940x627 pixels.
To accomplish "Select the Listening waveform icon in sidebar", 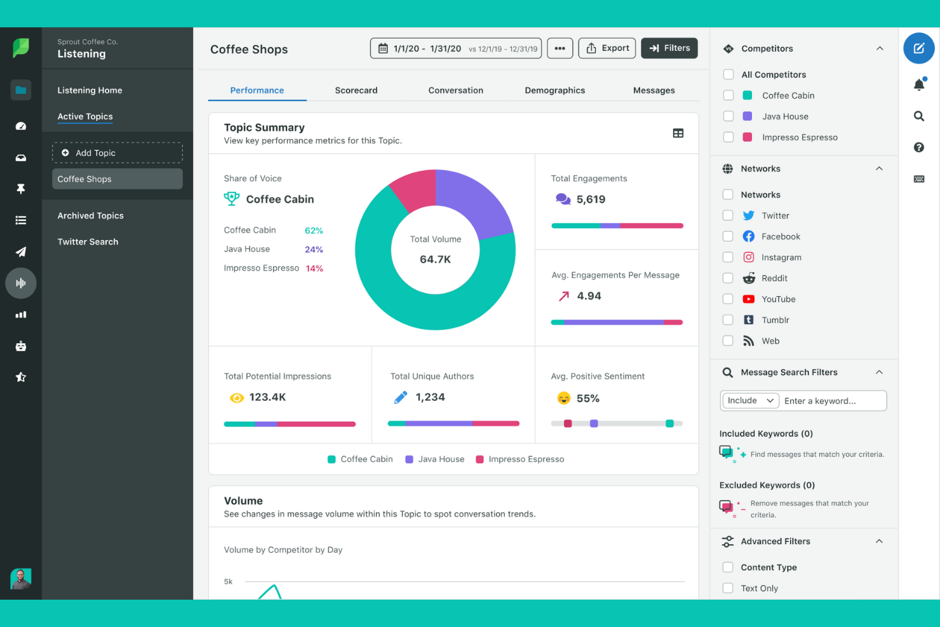I will (x=21, y=283).
